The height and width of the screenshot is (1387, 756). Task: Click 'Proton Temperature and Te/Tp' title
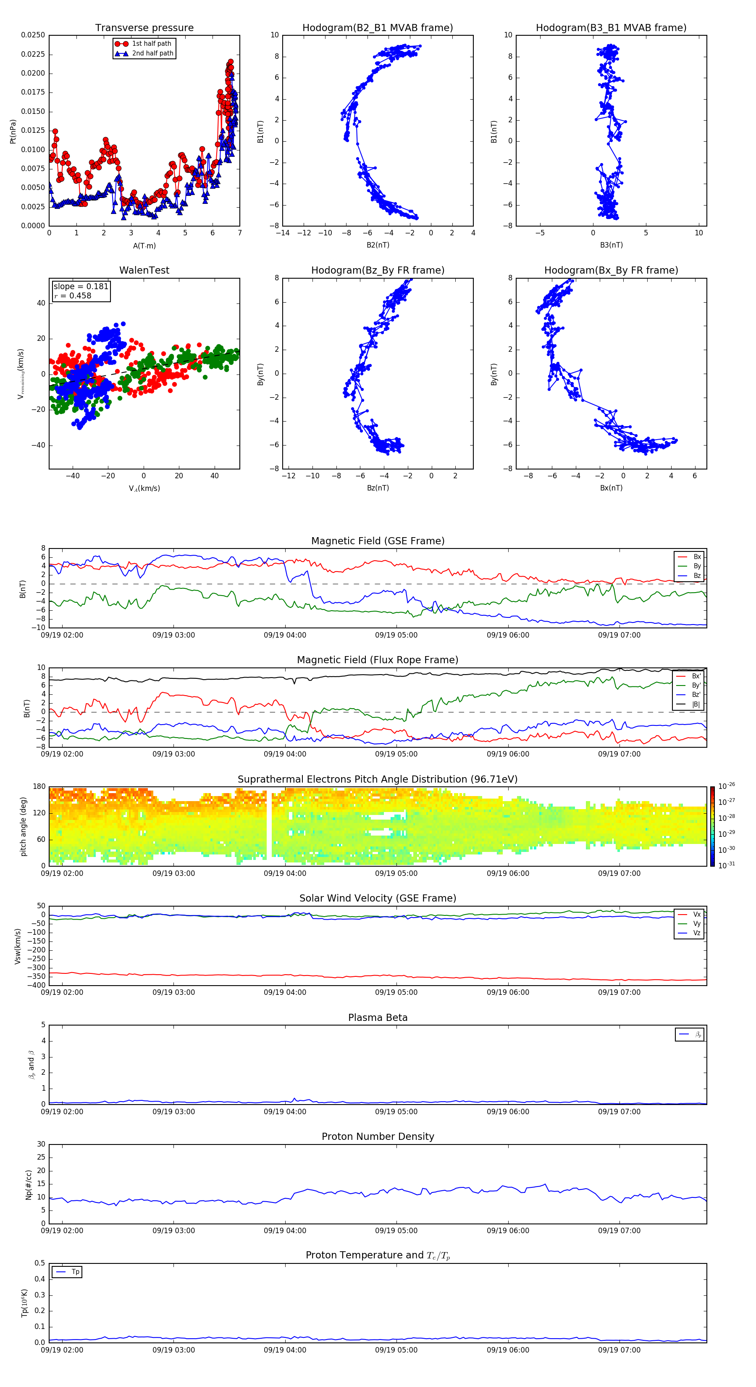[378, 1255]
